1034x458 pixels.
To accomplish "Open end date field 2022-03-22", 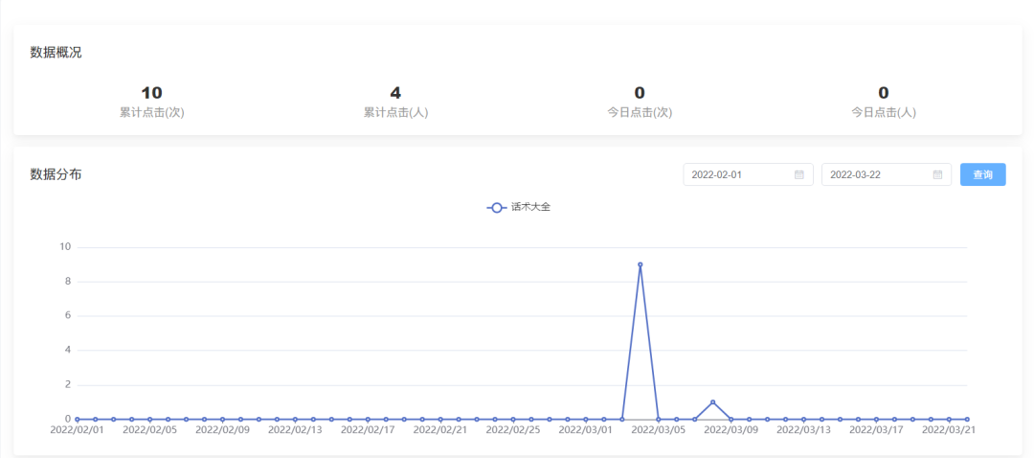I will [887, 175].
